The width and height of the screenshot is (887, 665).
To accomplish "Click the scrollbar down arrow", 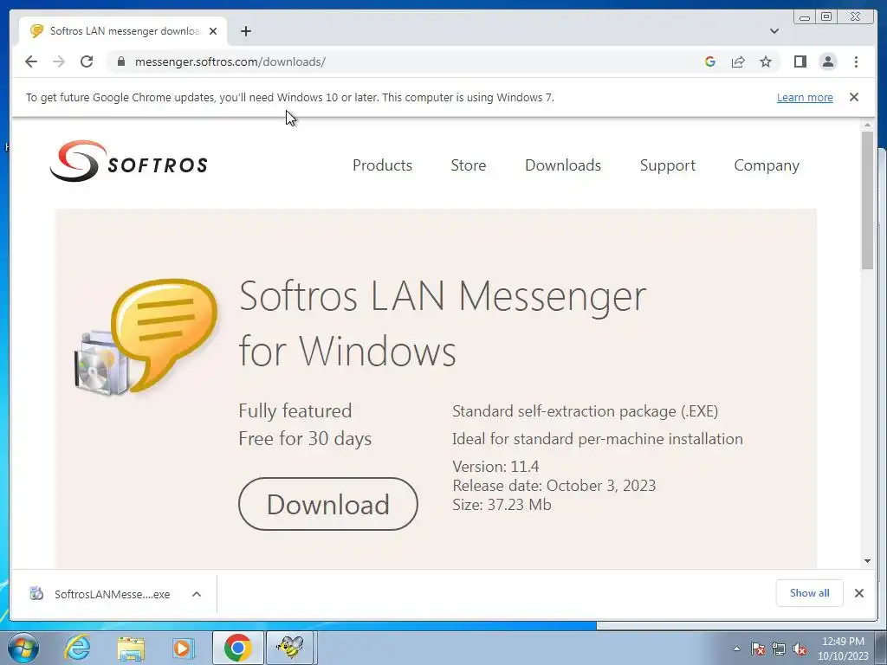I will [867, 561].
